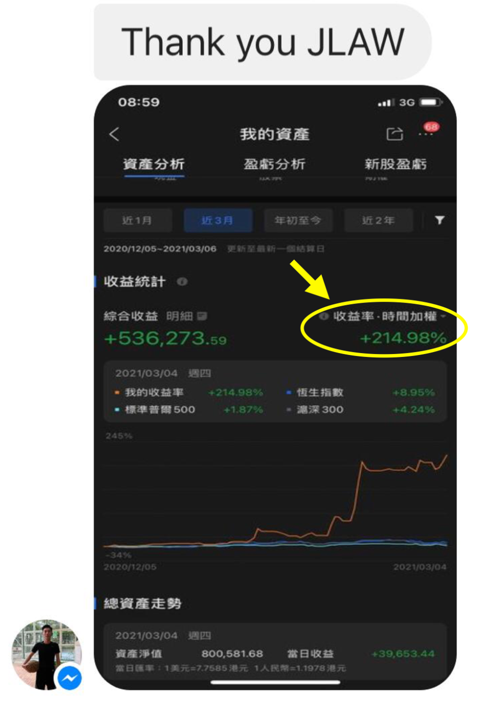Image resolution: width=477 pixels, height=710 pixels.
Task: Open the 明細 details icon
Action: pyautogui.click(x=202, y=316)
